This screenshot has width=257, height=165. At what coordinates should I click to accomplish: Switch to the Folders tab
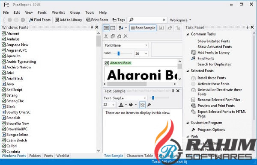(x=35, y=156)
